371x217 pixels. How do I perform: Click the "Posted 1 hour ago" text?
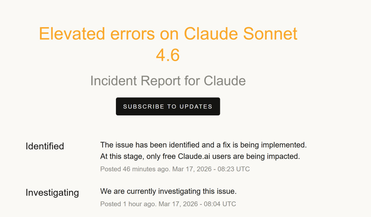click(128, 204)
